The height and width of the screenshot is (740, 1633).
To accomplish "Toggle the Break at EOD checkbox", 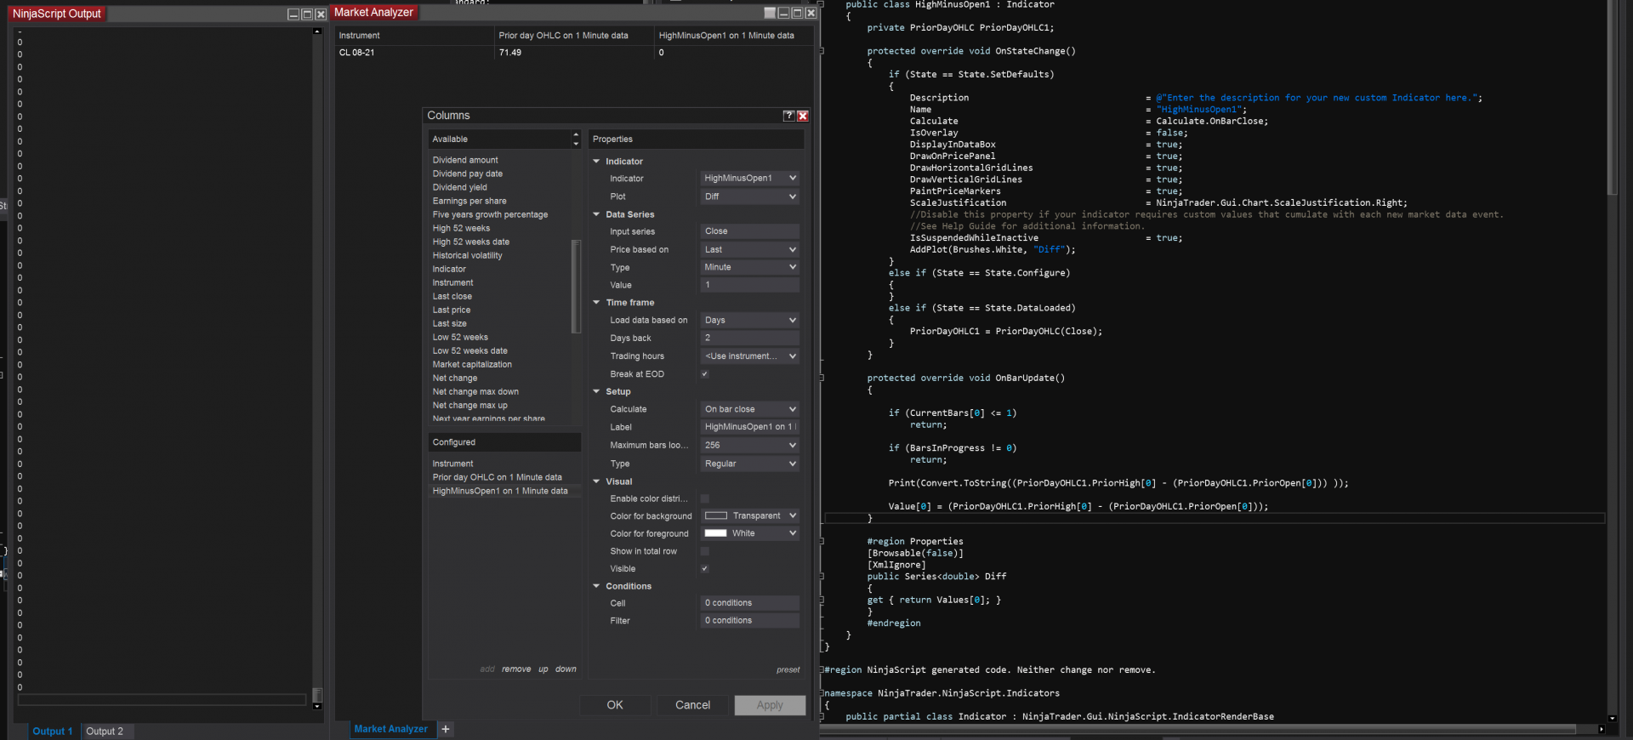I will (x=704, y=374).
